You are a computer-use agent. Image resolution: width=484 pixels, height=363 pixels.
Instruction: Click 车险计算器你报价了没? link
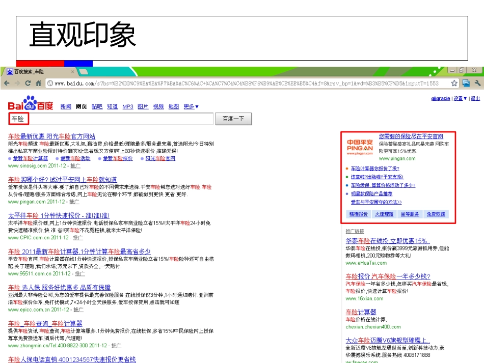click(375, 169)
